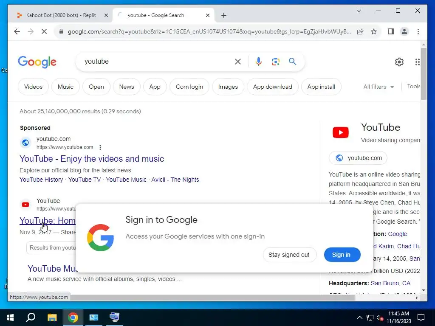Open the taskbar clock and date
This screenshot has height=326, width=435.
tap(398, 318)
